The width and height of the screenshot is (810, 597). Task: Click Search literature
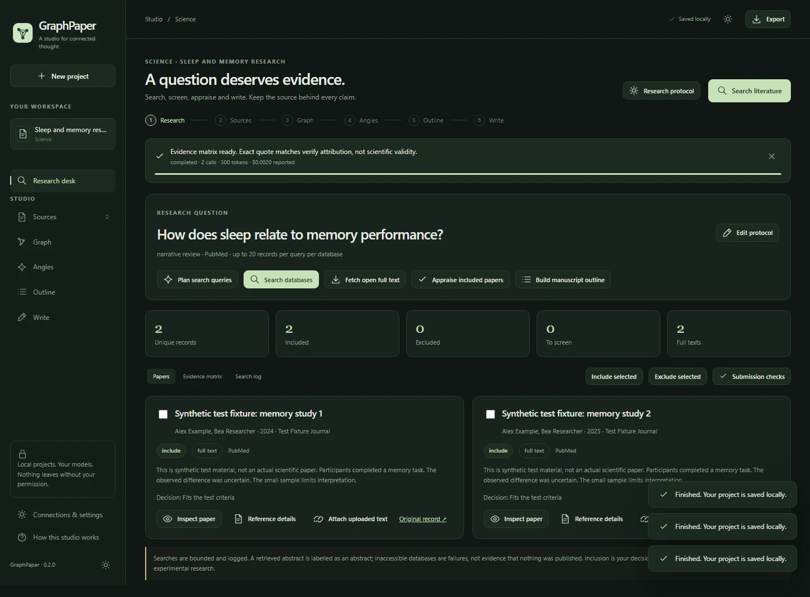[749, 91]
